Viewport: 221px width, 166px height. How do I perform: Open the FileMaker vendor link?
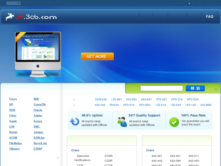coord(16,143)
